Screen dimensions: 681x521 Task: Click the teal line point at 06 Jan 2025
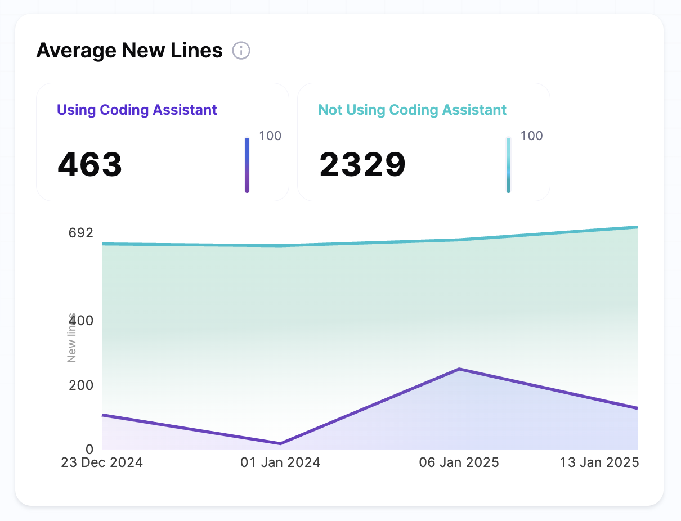click(x=459, y=240)
